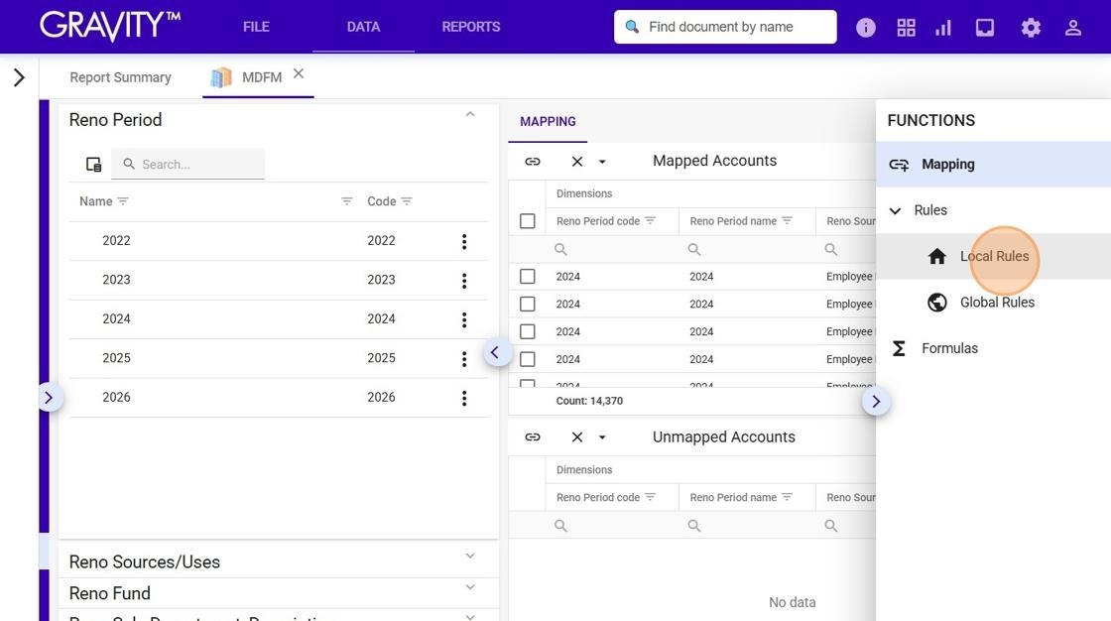This screenshot has height=621, width=1111.
Task: Click the Reno Period Search field
Action: [x=187, y=165]
